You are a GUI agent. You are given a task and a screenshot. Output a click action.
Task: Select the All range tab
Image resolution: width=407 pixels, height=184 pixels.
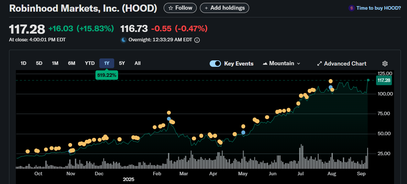click(x=137, y=63)
